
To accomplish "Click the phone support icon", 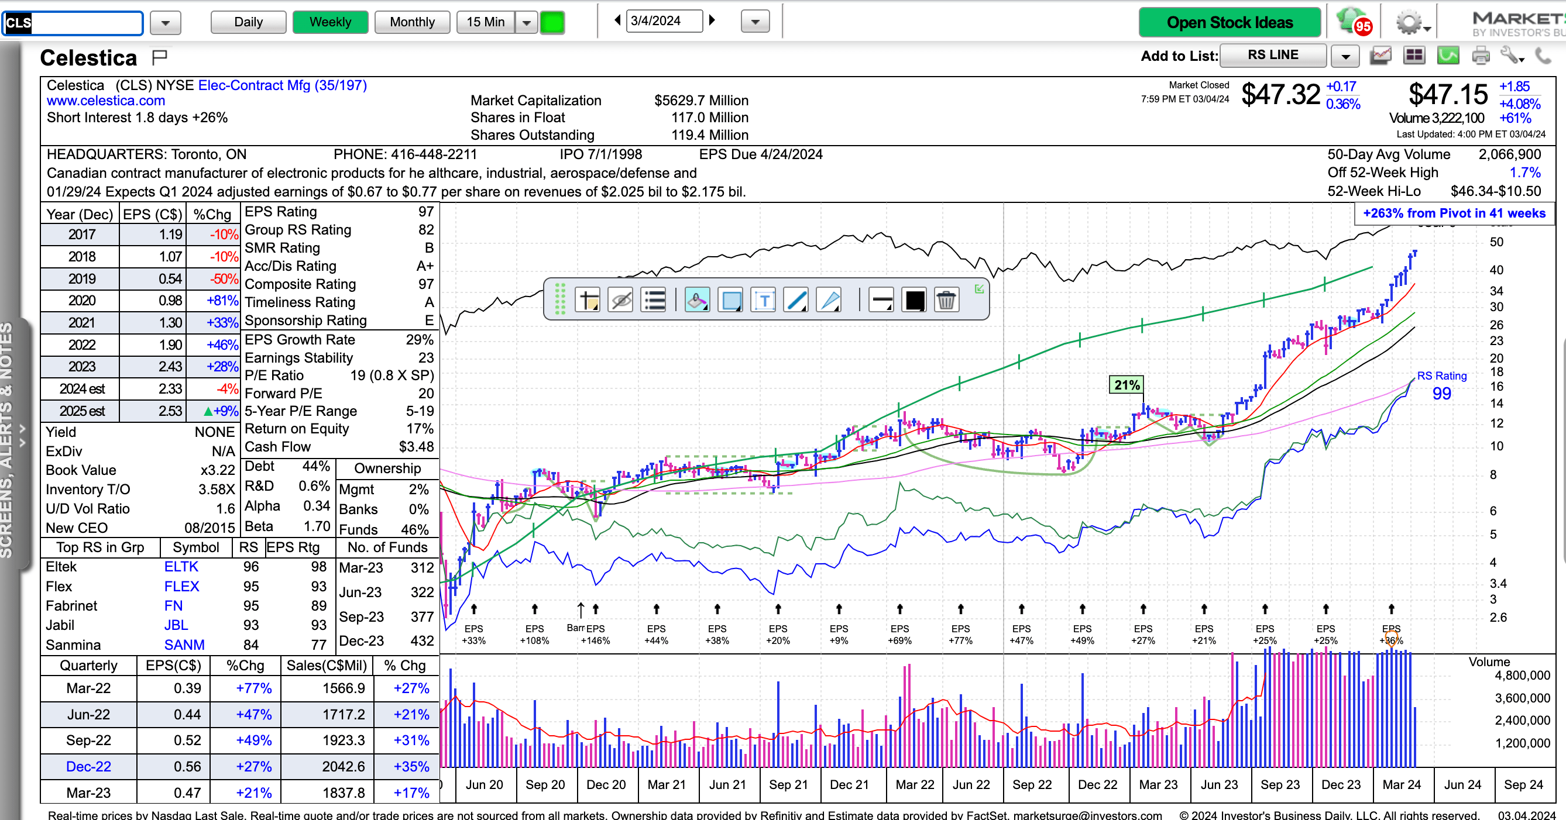I will click(1543, 56).
